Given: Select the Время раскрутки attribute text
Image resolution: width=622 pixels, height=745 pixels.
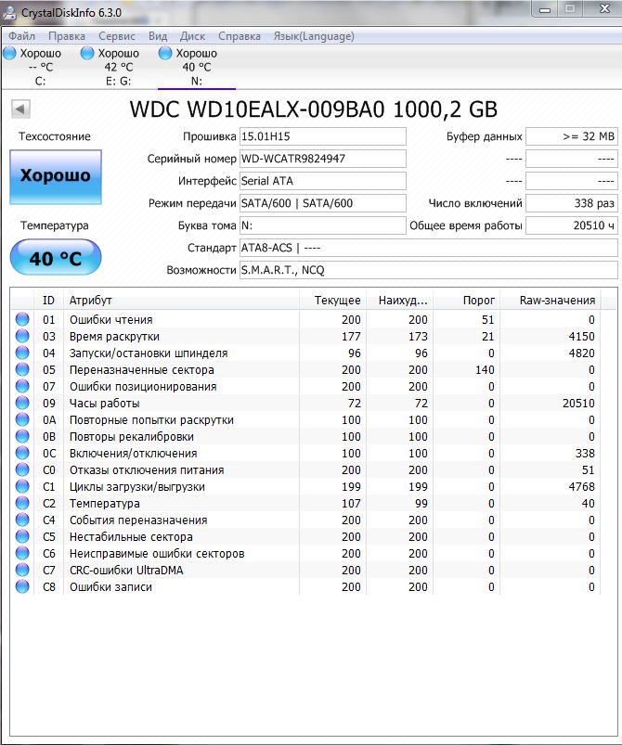Looking at the screenshot, I should (x=114, y=337).
